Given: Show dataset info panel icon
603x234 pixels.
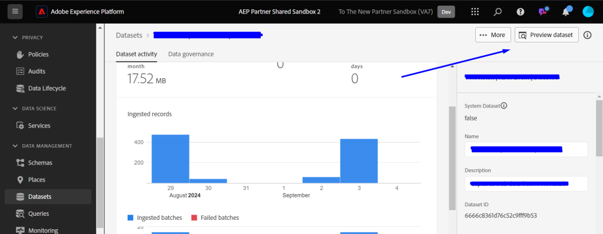Looking at the screenshot, I should tap(587, 35).
